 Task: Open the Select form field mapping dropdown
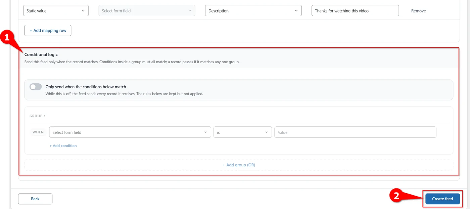point(147,11)
